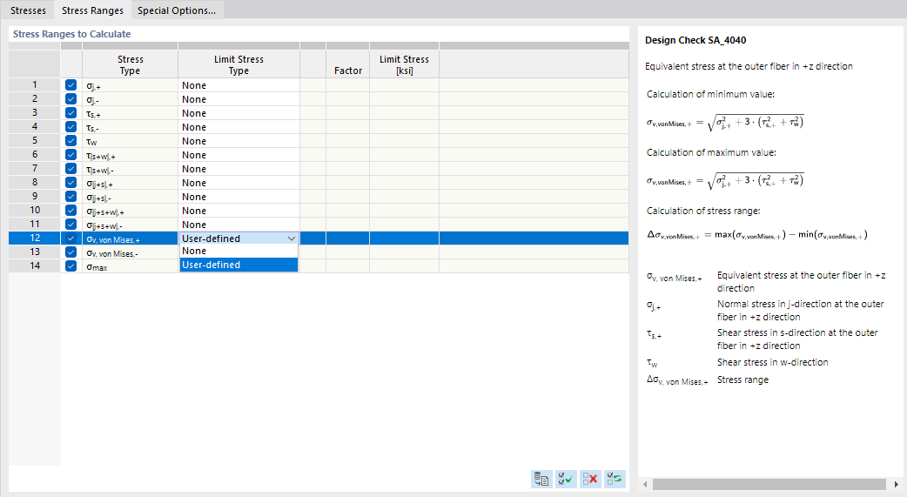This screenshot has width=907, height=497.
Task: Toggle the τw checkbox in row 5
Action: (x=71, y=141)
